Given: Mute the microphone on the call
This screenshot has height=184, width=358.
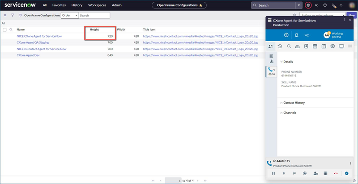Looking at the screenshot, I should coord(284,173).
